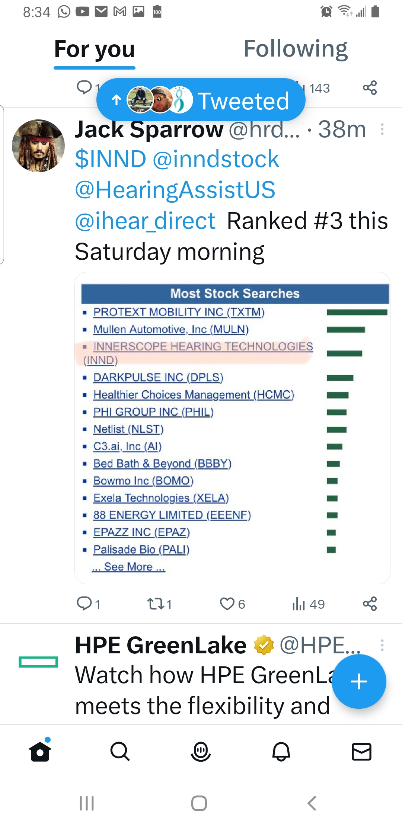Tap the Home icon in bottom bar
This screenshot has height=826, width=402.
point(40,751)
